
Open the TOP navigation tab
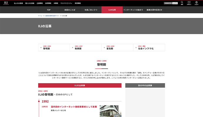(49, 10)
